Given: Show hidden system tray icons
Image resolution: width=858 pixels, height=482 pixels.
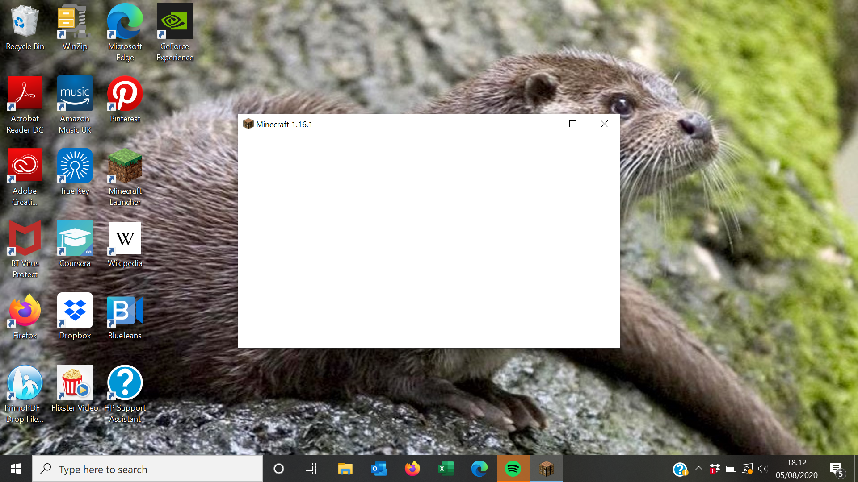Looking at the screenshot, I should coord(698,469).
